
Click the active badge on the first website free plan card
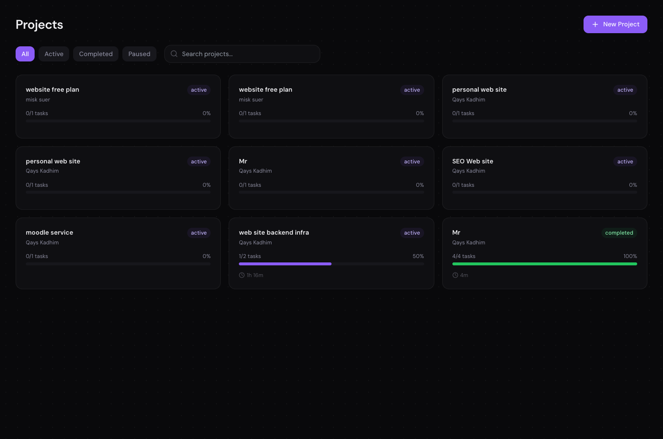(x=198, y=90)
